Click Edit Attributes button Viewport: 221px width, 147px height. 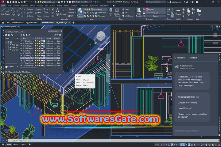tap(128, 16)
